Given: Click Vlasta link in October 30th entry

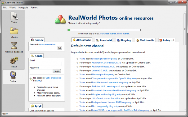Looking at the screenshot, I should pyautogui.click(x=82, y=58).
